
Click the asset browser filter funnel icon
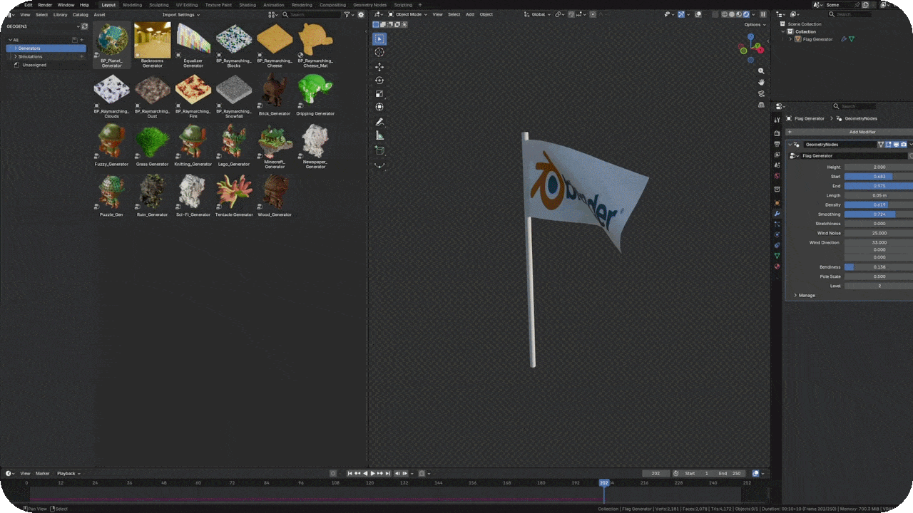347,14
